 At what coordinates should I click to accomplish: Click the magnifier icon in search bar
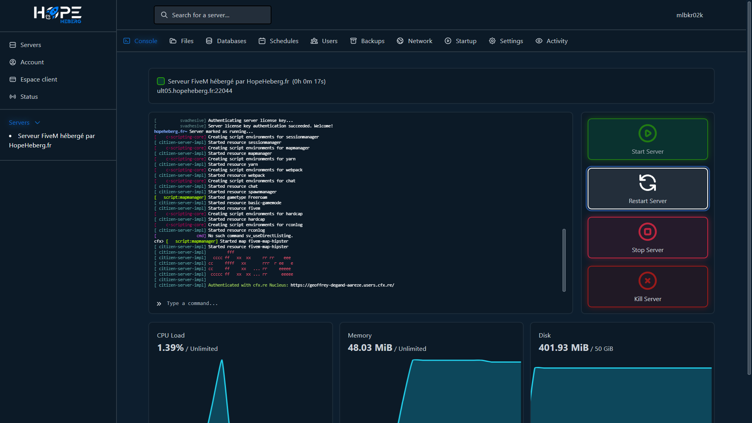[164, 15]
